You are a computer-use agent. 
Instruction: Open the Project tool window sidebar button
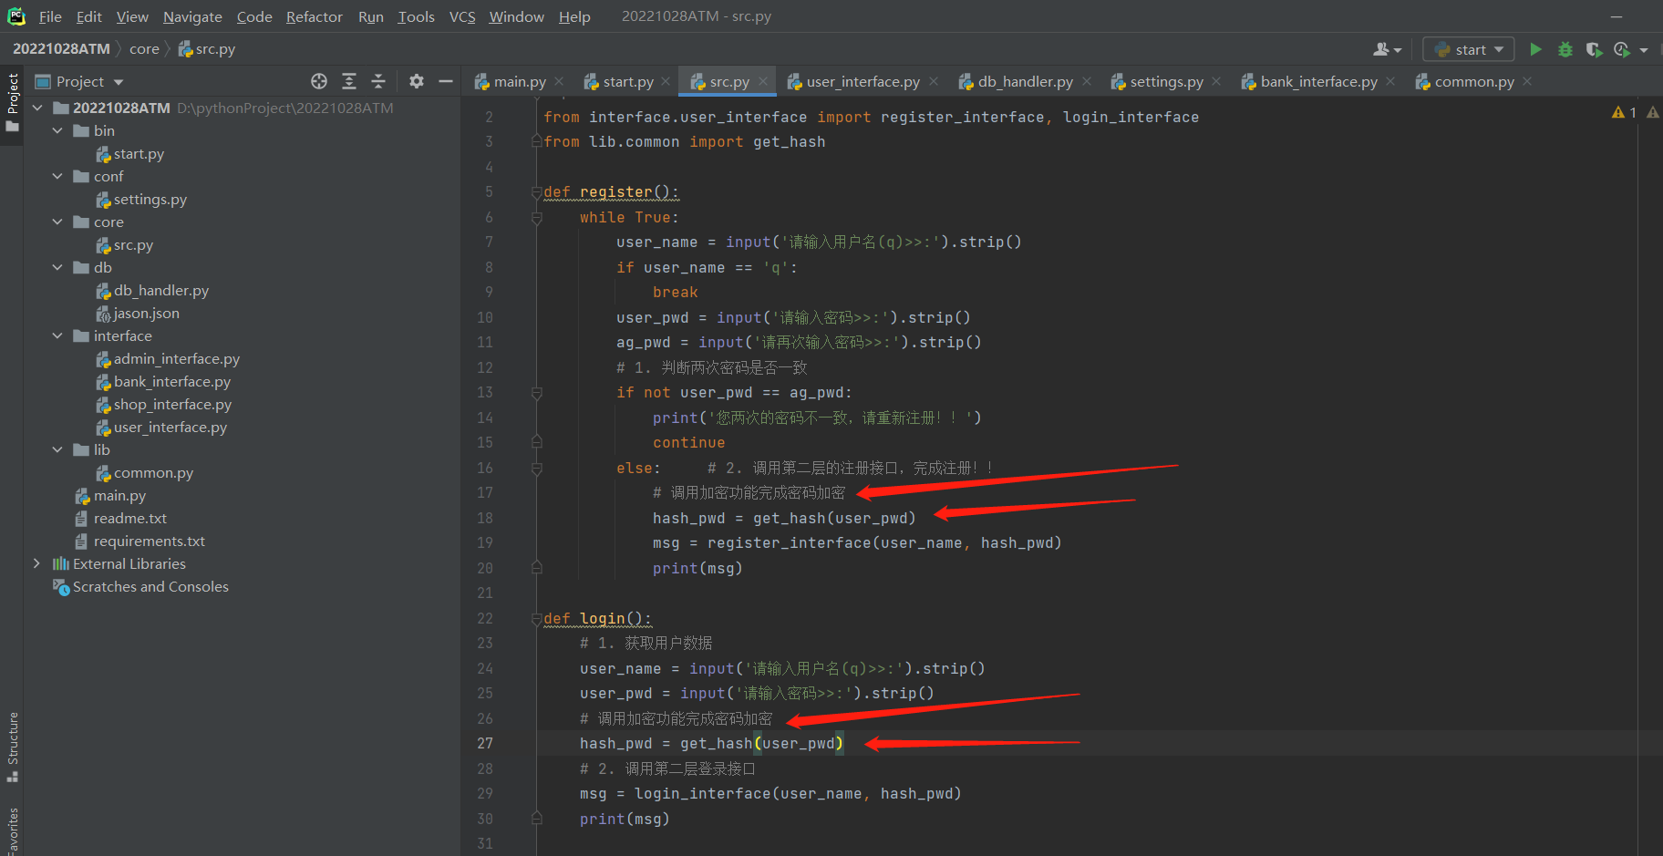click(x=13, y=101)
